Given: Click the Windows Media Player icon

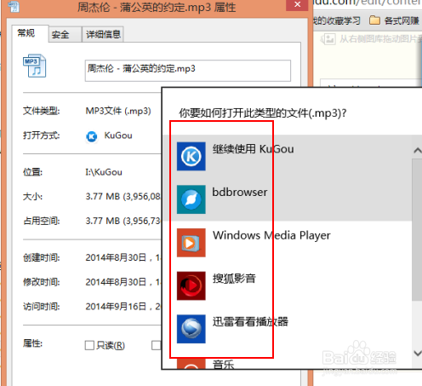Looking at the screenshot, I should pos(191,243).
